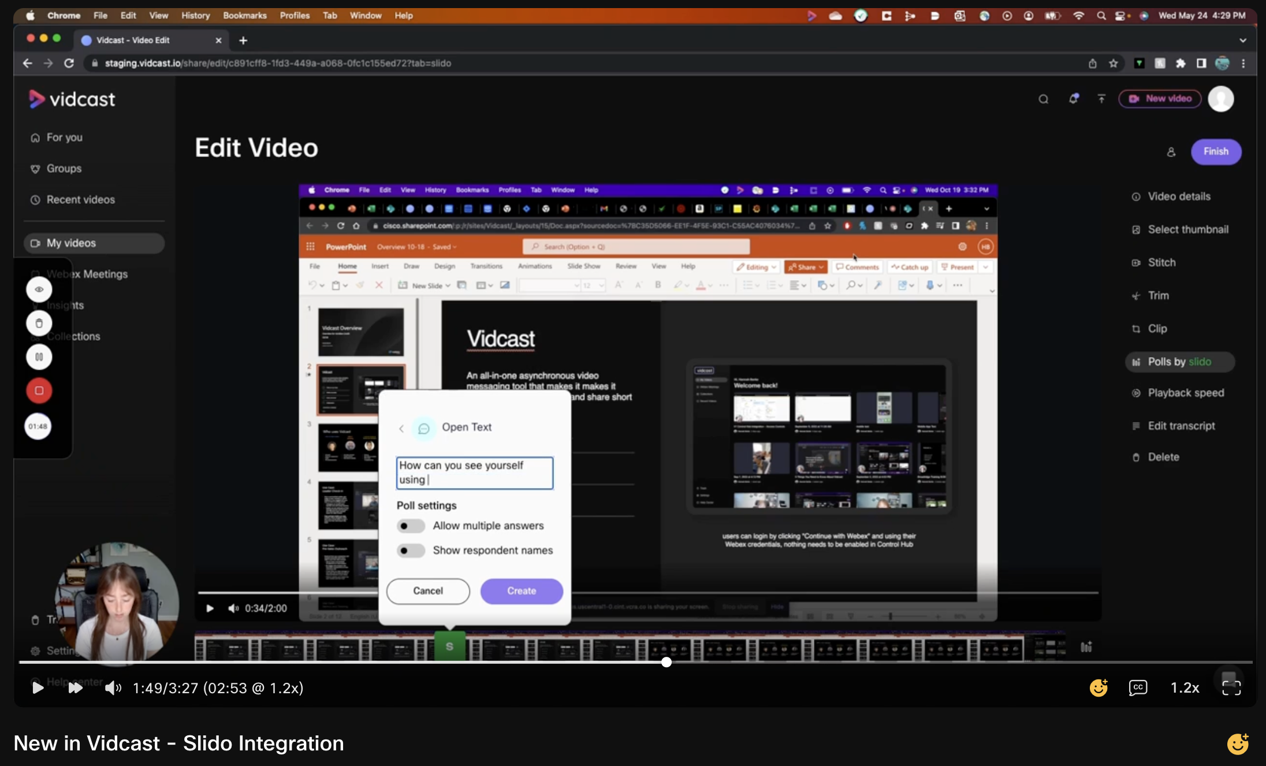Image resolution: width=1266 pixels, height=766 pixels.
Task: Change playback speed 1.2x
Action: coord(1185,687)
